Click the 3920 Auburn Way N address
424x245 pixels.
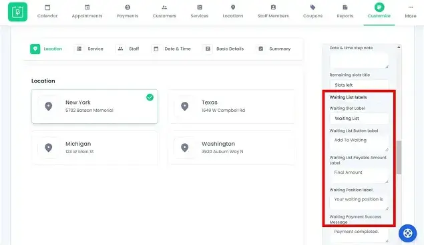pyautogui.click(x=222, y=152)
